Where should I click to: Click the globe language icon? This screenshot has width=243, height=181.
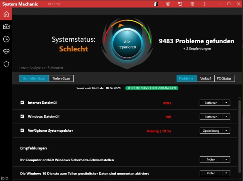[x=168, y=4]
